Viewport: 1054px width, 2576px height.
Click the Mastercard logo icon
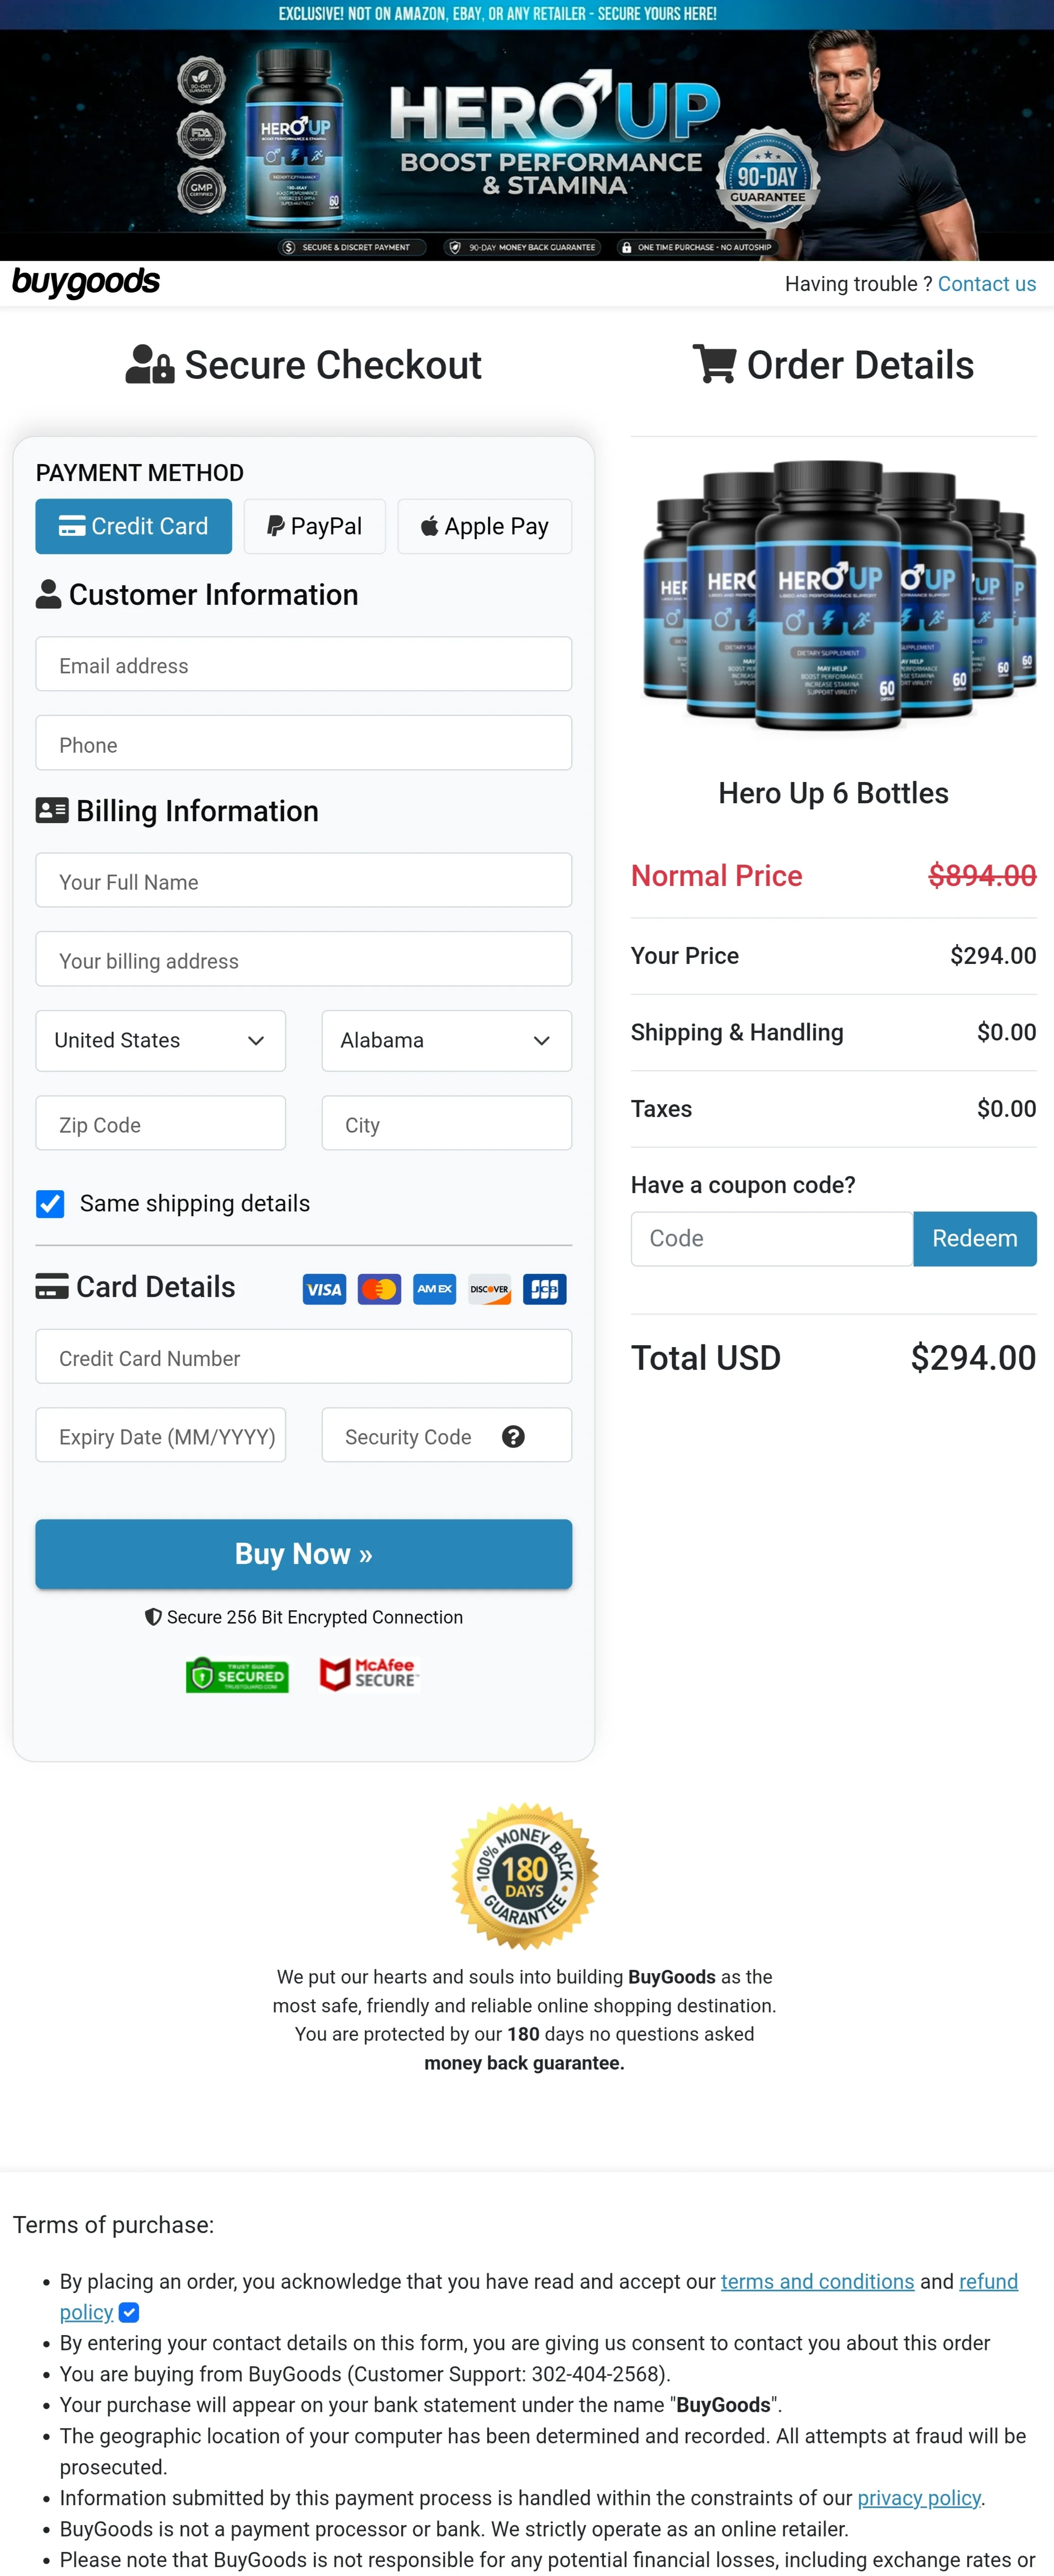point(379,1289)
